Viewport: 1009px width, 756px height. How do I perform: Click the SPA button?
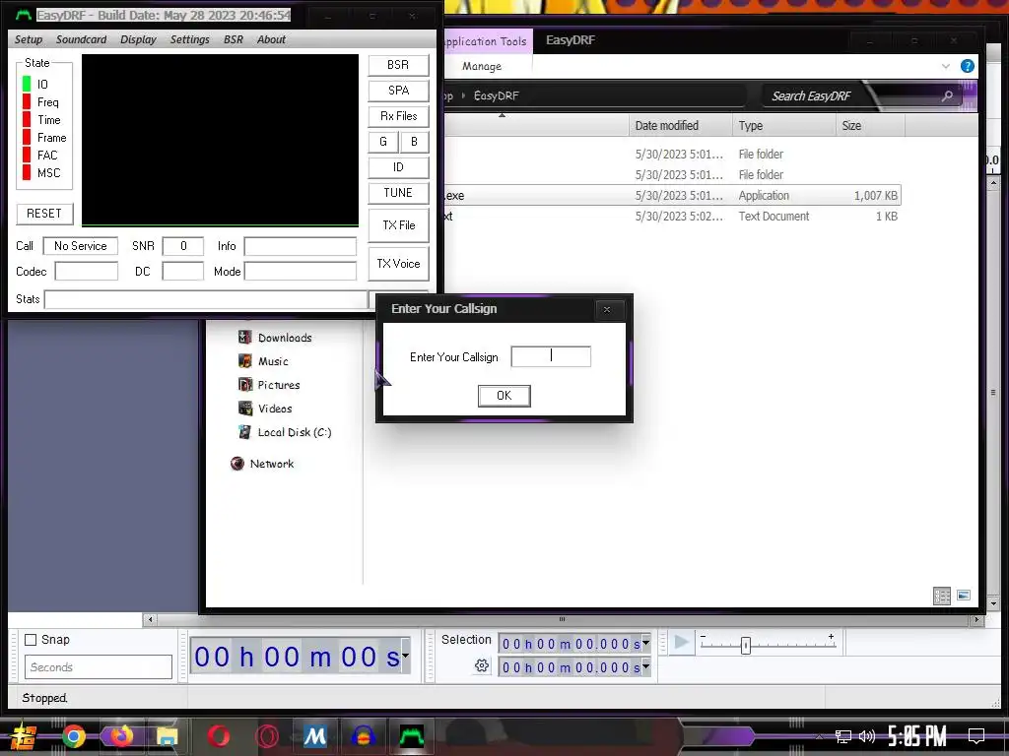pos(398,91)
